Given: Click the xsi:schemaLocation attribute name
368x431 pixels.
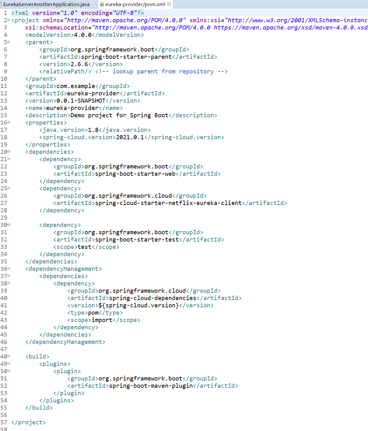Looking at the screenshot, I should 58,28.
